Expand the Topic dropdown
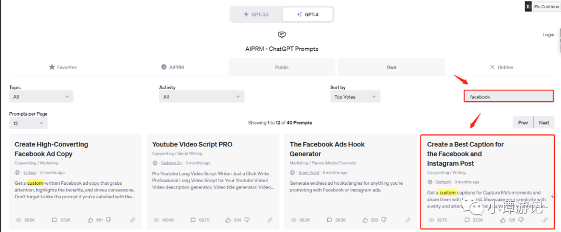 tap(41, 97)
